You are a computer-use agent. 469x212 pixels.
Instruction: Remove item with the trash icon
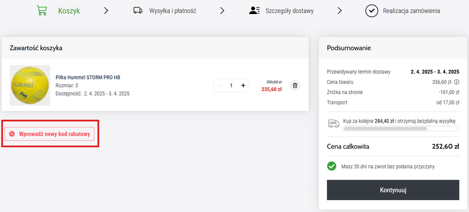295,85
